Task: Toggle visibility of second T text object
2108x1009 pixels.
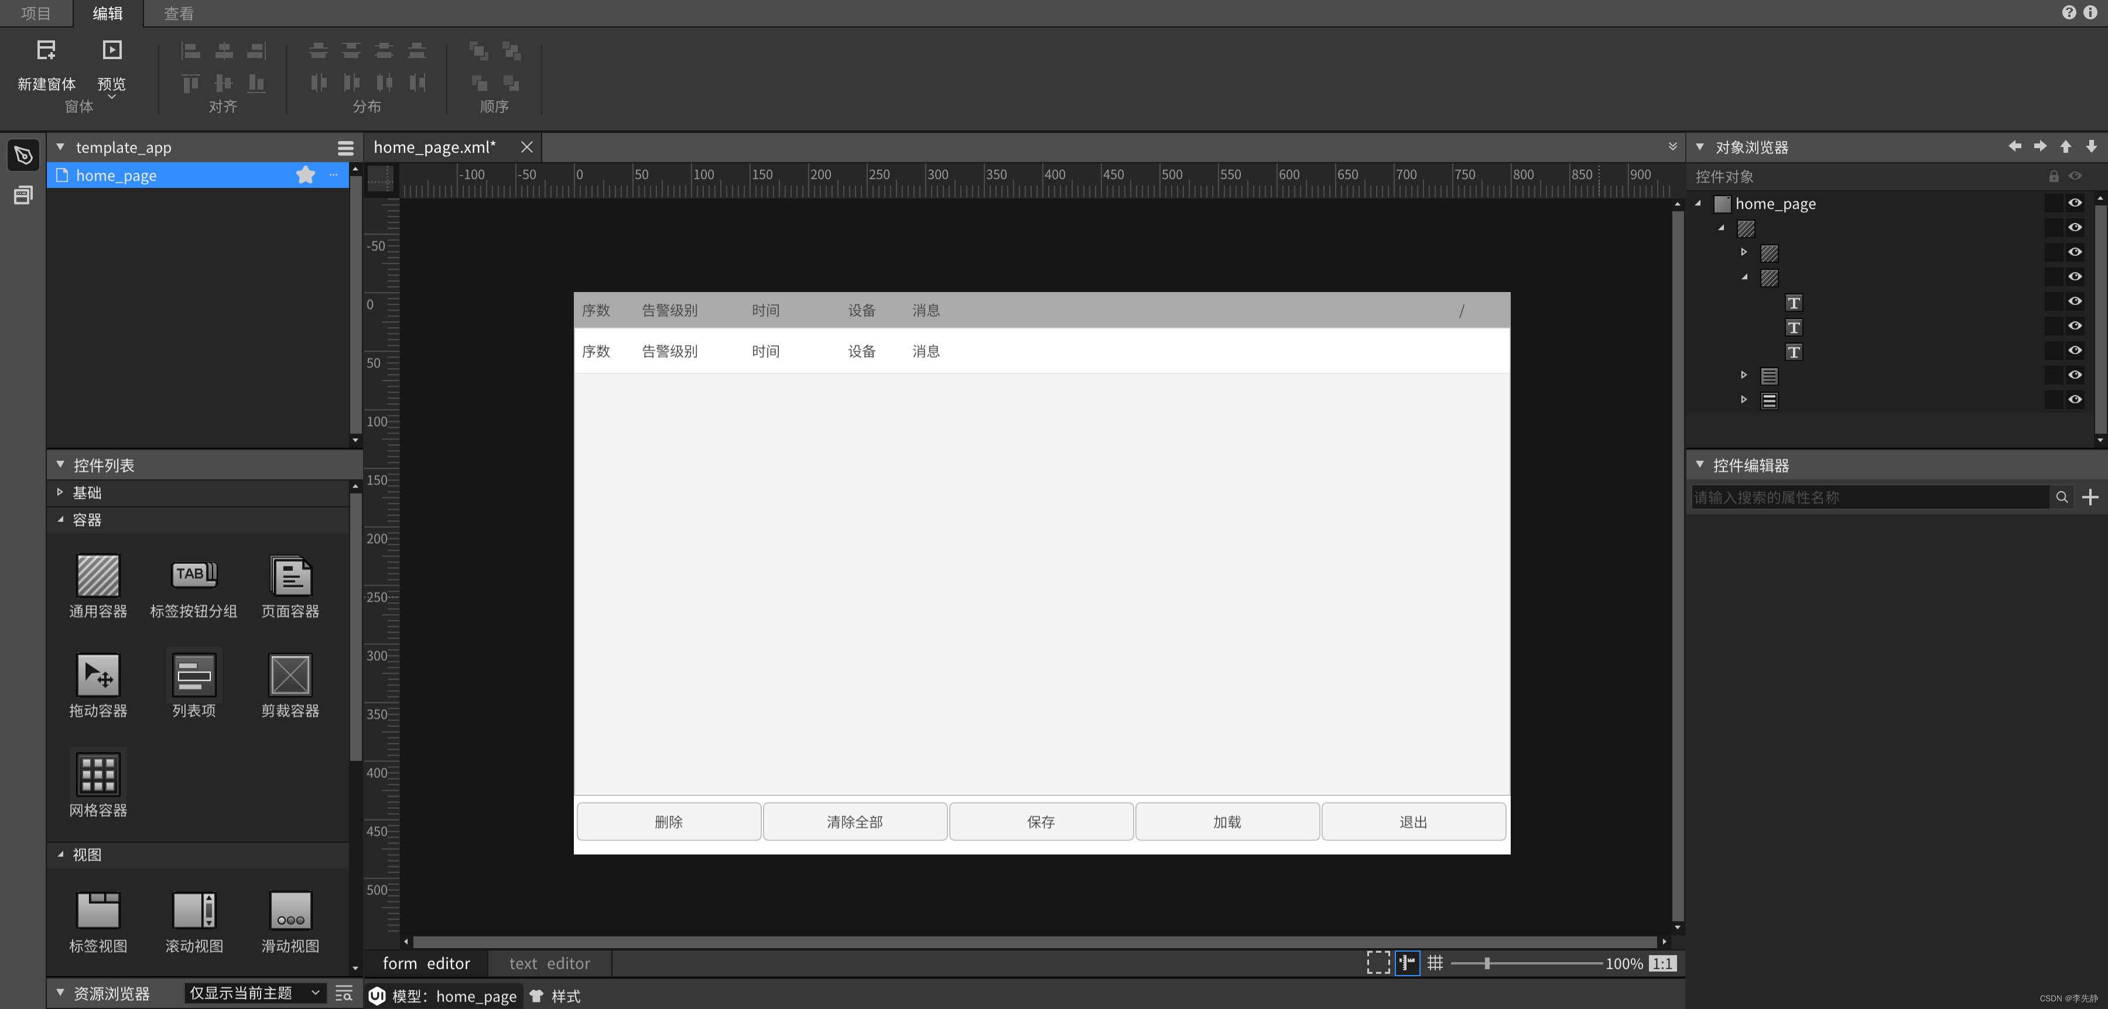Action: 2075,325
